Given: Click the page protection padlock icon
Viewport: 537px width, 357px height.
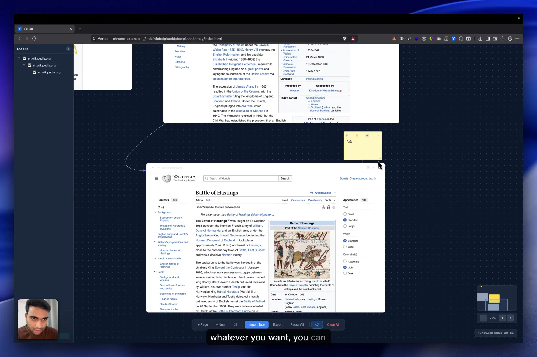Looking at the screenshot, I should tap(329, 207).
